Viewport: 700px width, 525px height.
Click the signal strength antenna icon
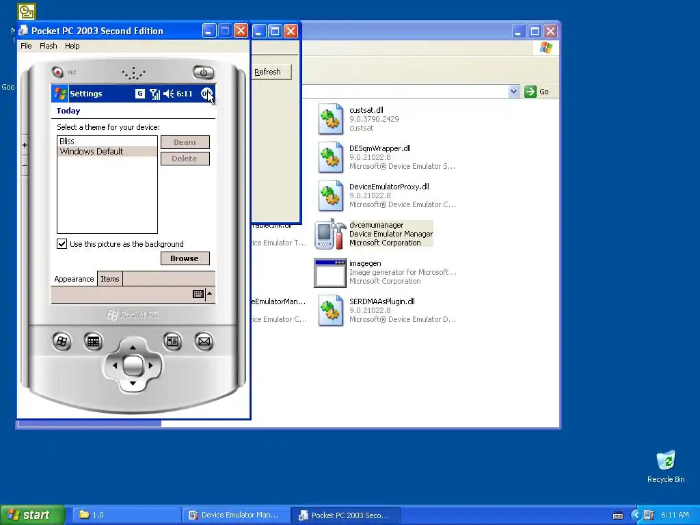pyautogui.click(x=154, y=94)
